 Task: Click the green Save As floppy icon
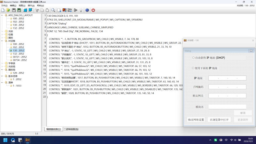tap(19, 10)
